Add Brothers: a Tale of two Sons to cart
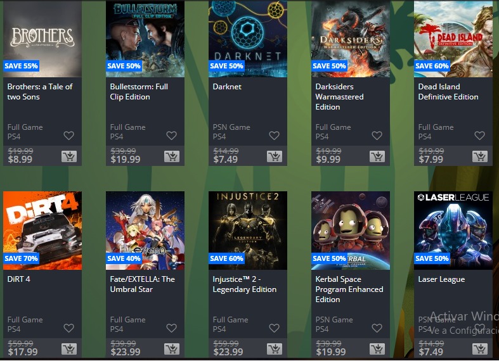 69,156
